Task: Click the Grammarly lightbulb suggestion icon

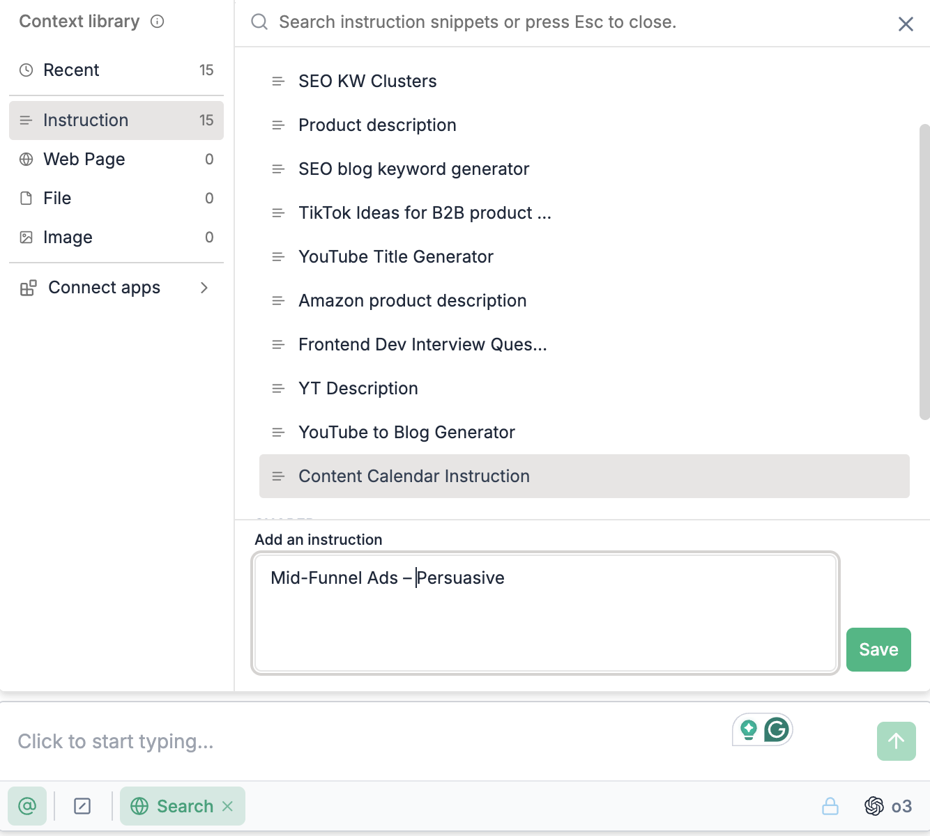Action: 749,729
